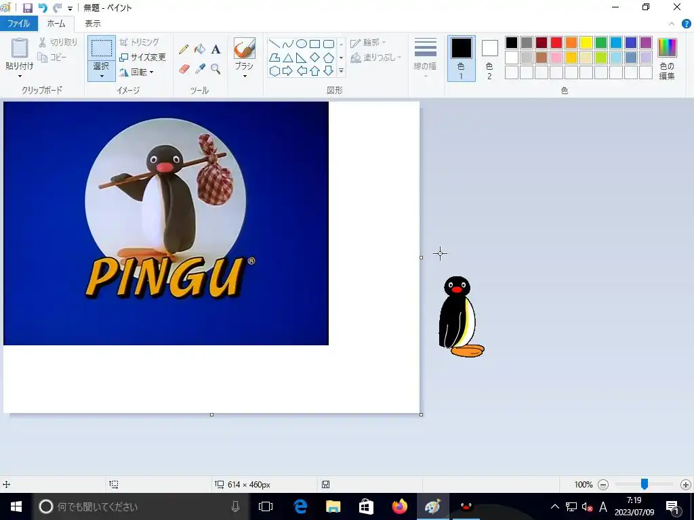694x520 pixels.
Task: Choose the Curve shape
Action: tap(287, 44)
